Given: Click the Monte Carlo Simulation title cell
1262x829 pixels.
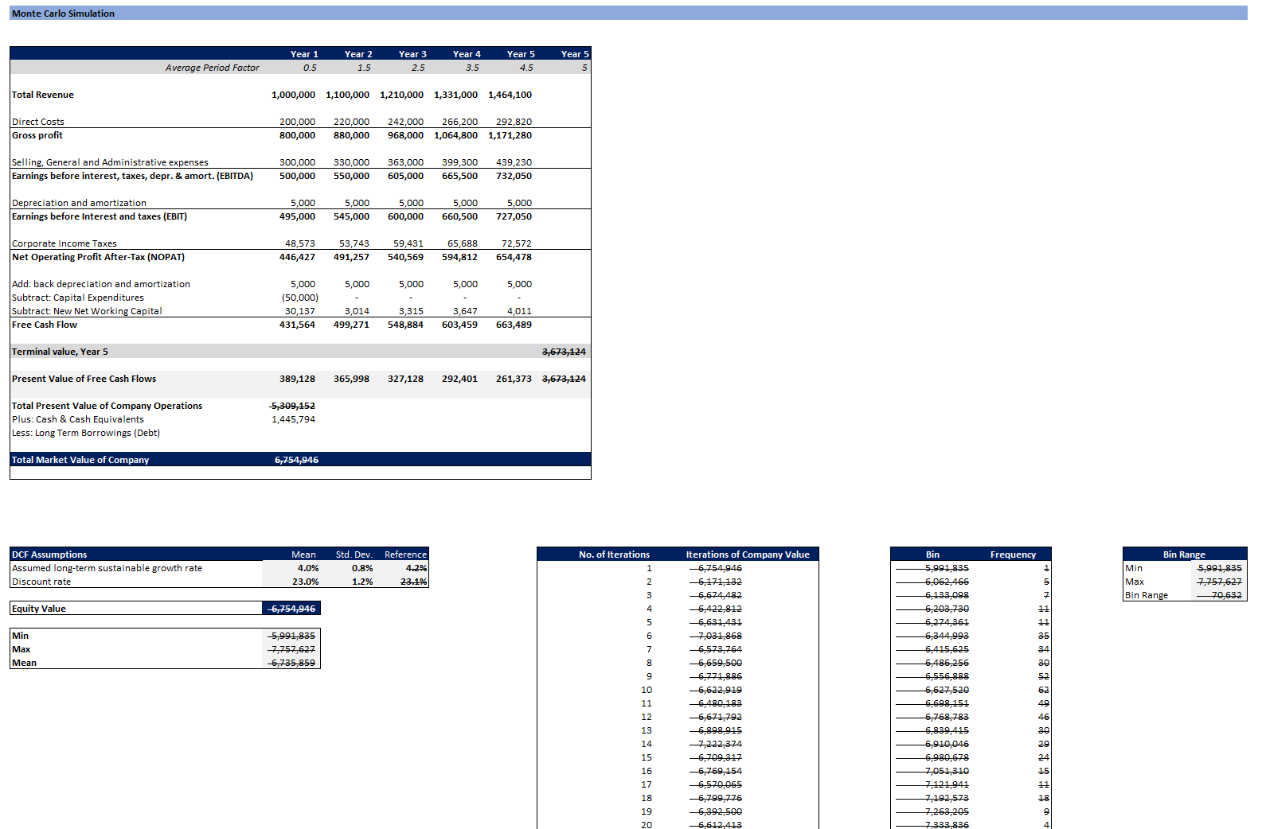Looking at the screenshot, I should coord(64,14).
